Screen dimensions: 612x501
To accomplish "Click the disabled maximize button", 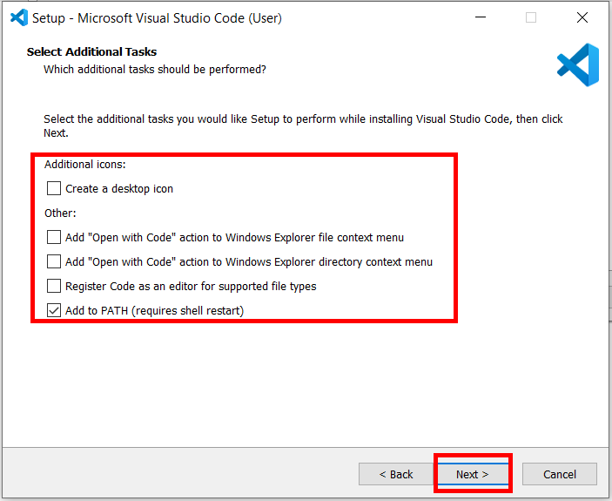I will point(531,17).
